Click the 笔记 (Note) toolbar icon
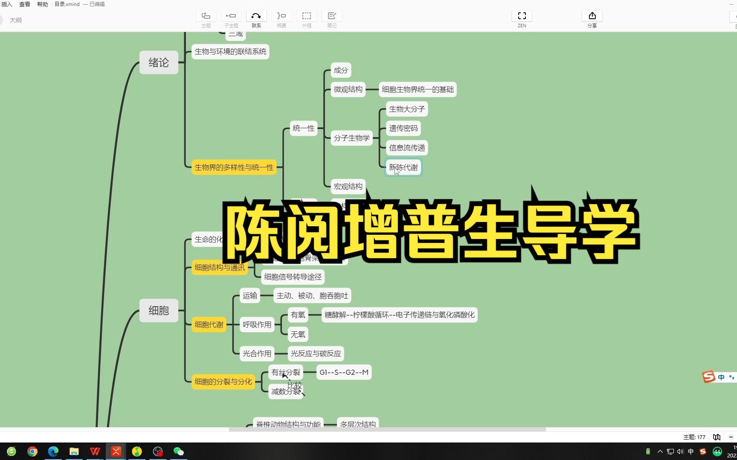 tap(332, 16)
